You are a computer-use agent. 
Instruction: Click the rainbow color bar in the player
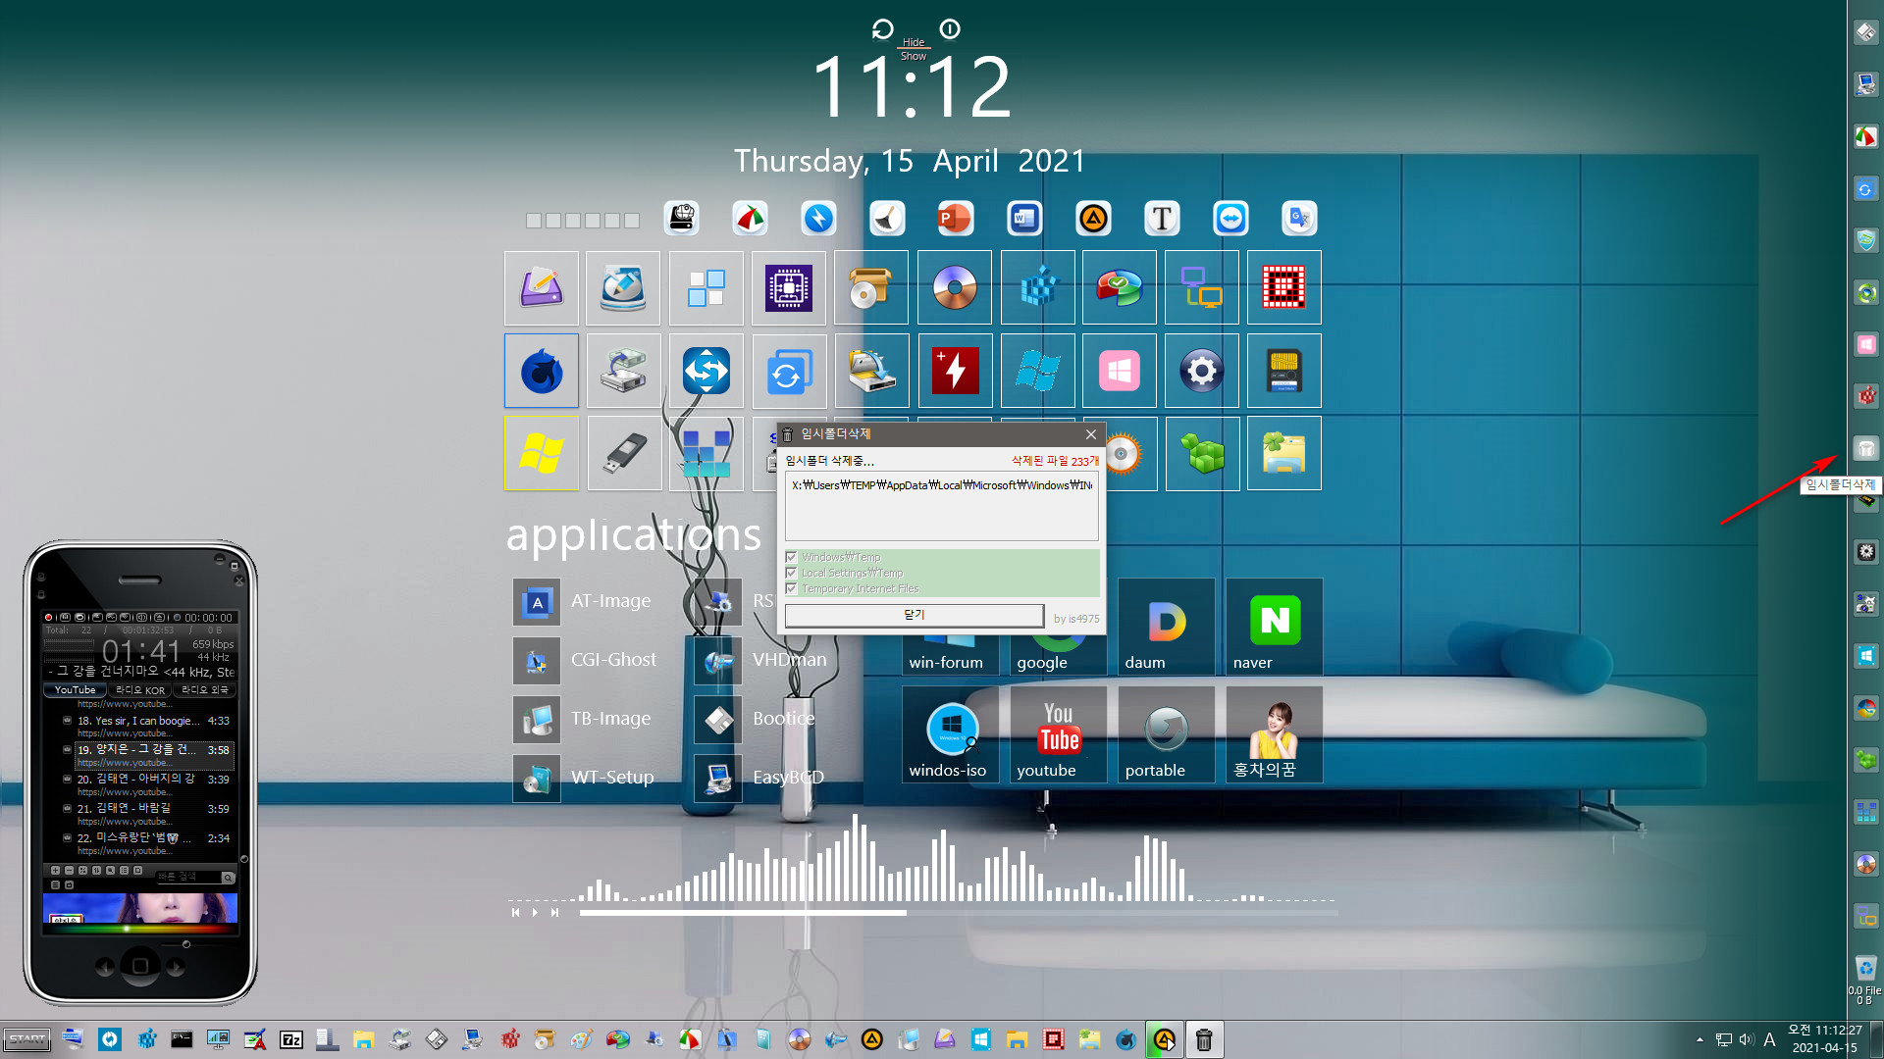point(140,928)
